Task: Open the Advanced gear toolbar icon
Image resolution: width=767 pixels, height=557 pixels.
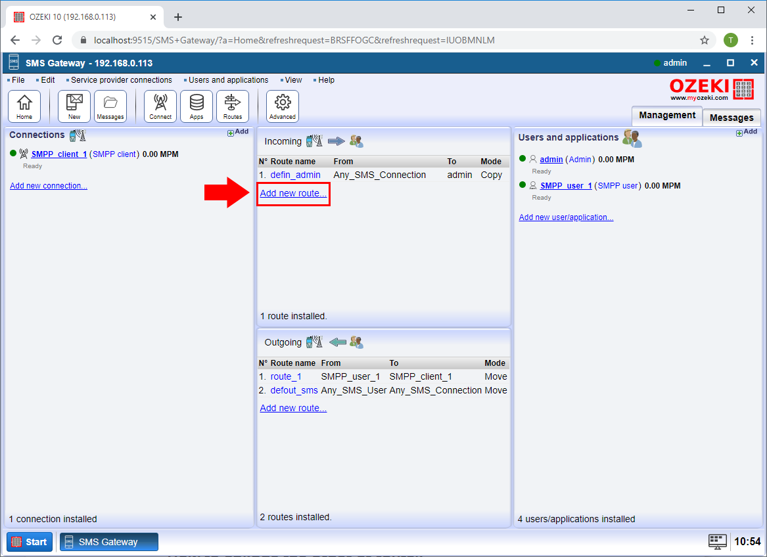Action: [x=283, y=106]
